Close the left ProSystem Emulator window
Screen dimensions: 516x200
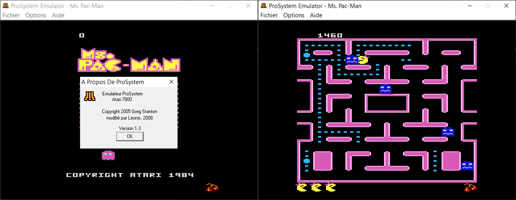pos(248,6)
